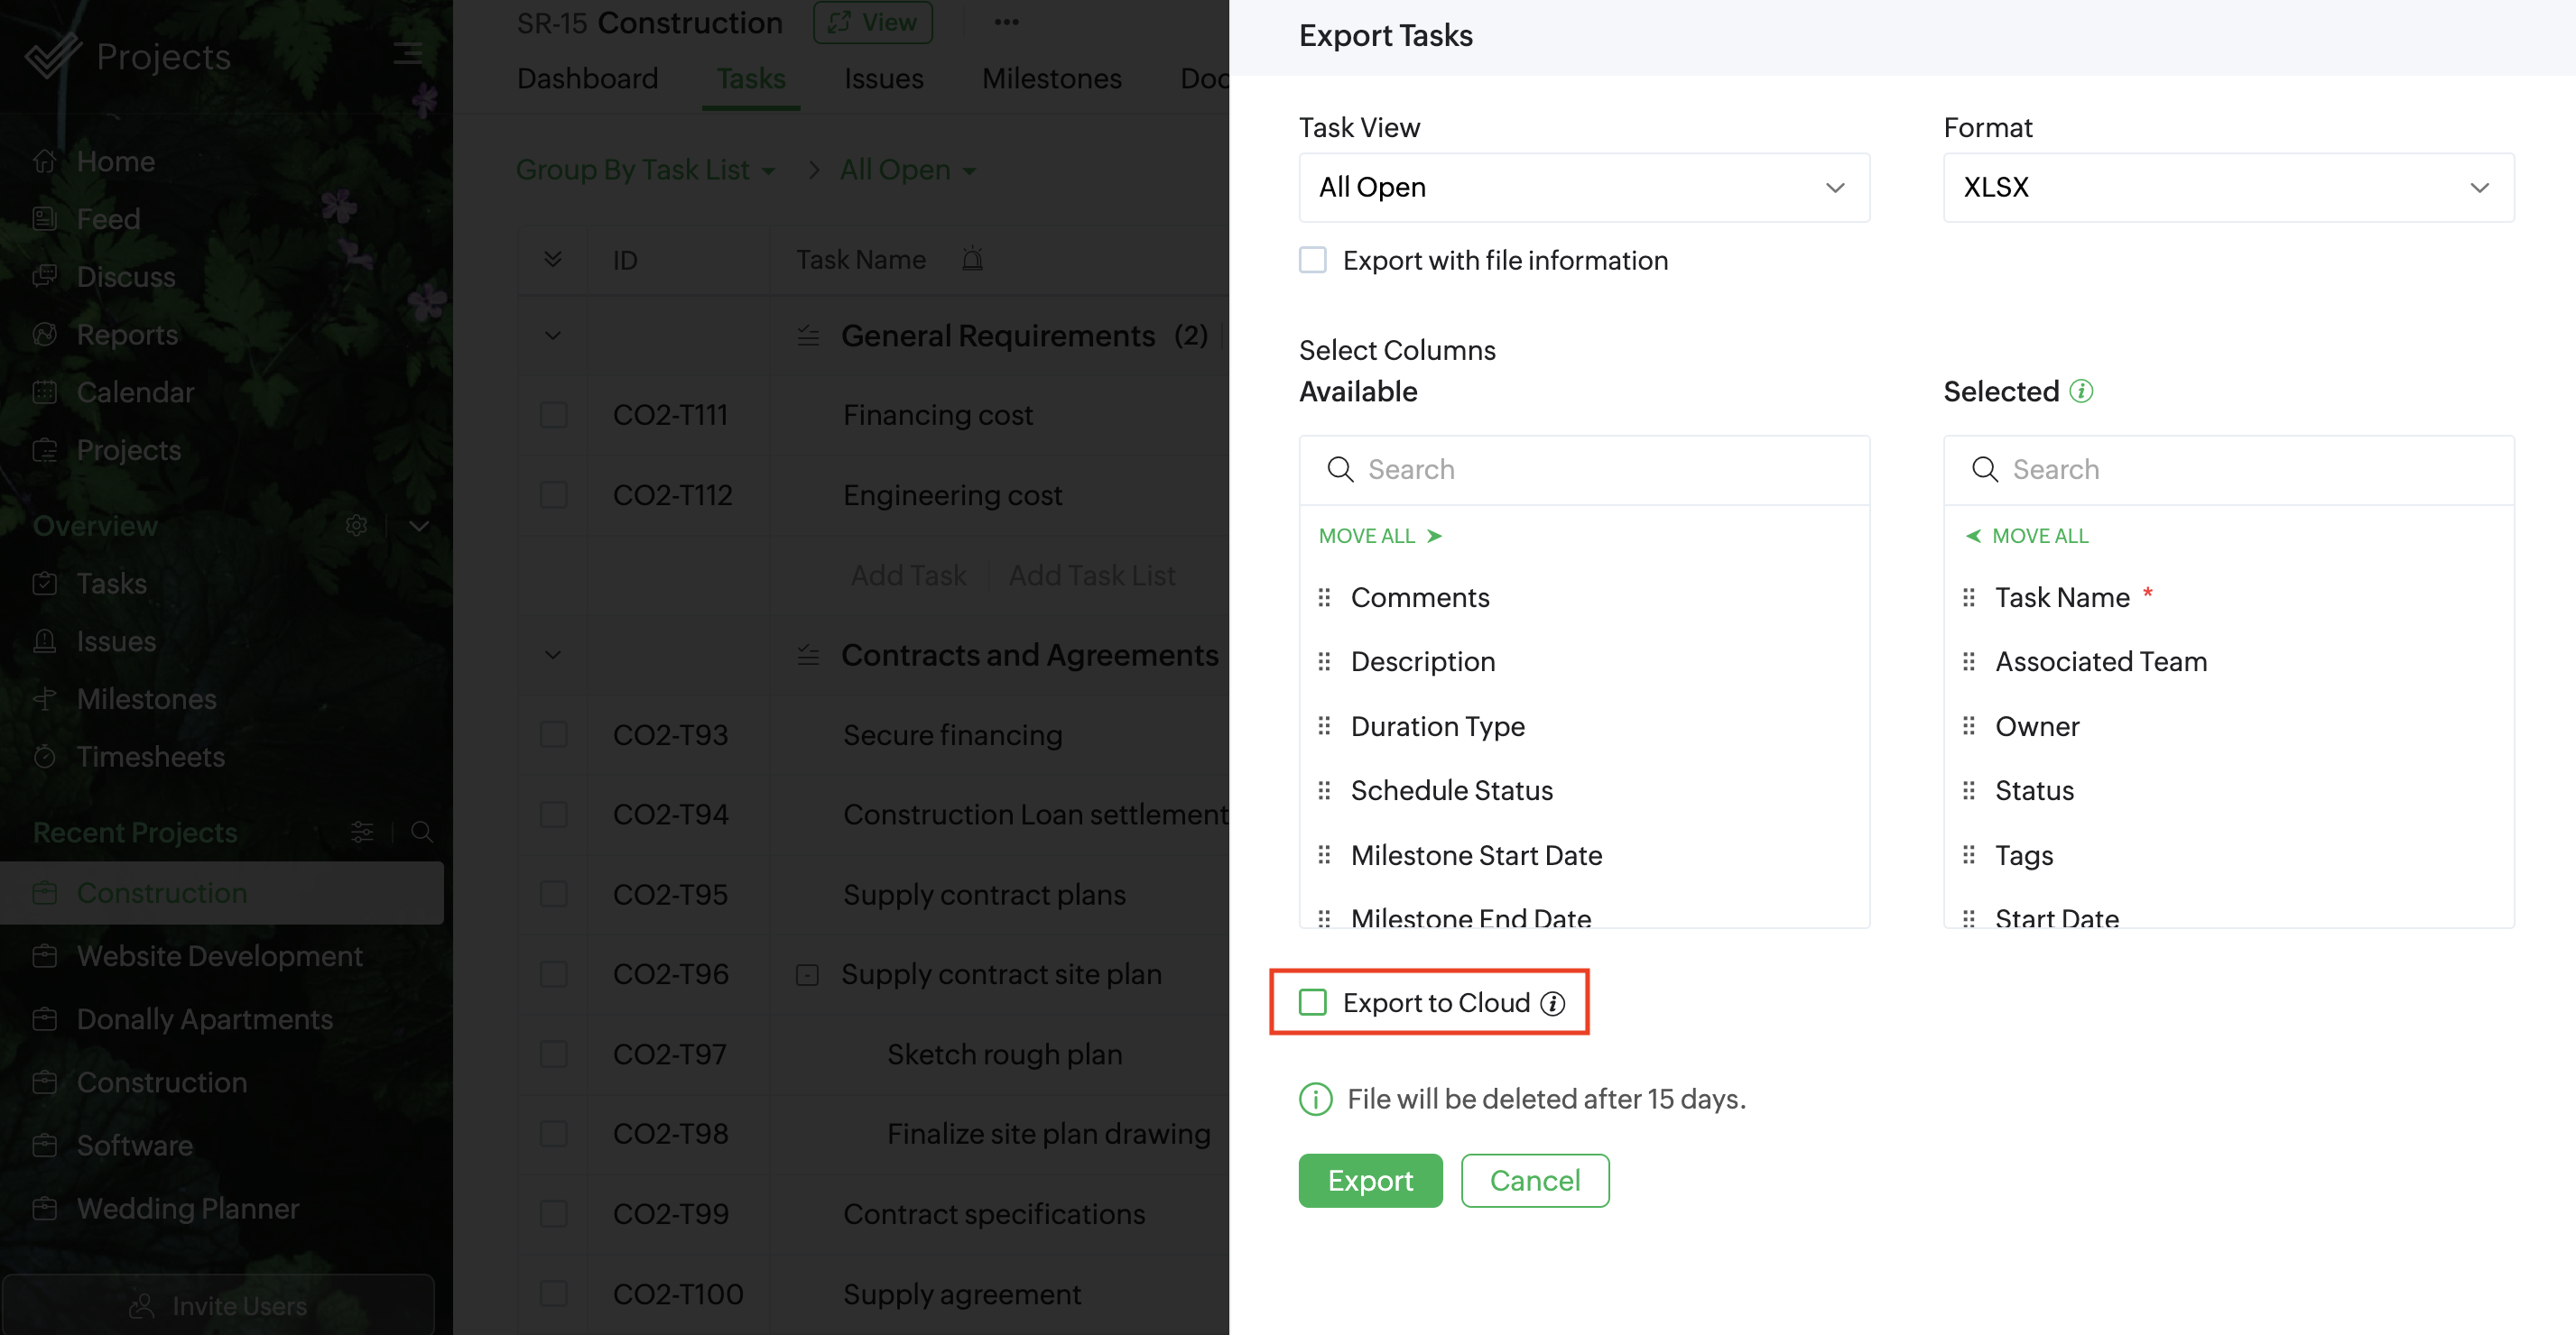Open the Dashboard tab

pos(587,78)
